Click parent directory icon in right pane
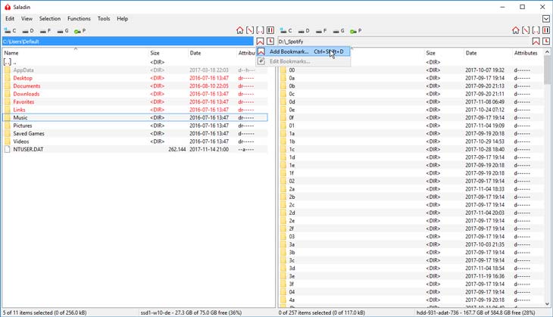The image size is (553, 317). (536, 30)
